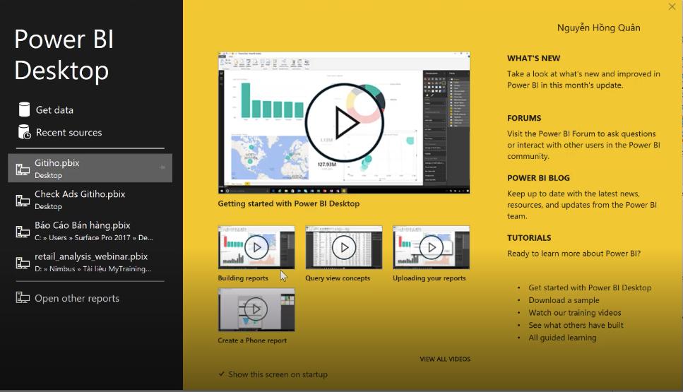Image resolution: width=683 pixels, height=392 pixels.
Task: Click the Uploading your reports caption
Action: [x=429, y=278]
